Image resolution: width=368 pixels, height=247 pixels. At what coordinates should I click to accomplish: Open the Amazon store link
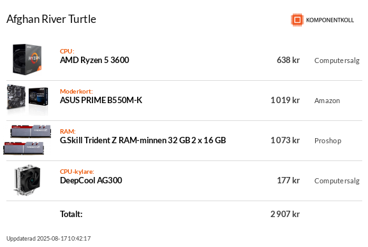pyautogui.click(x=327, y=101)
